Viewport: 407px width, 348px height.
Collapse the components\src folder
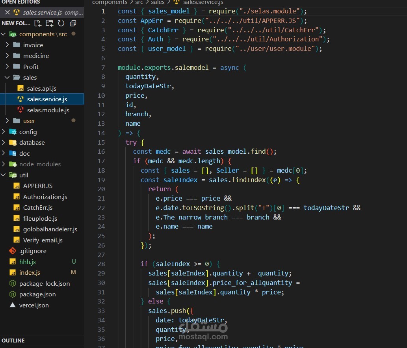pos(4,34)
